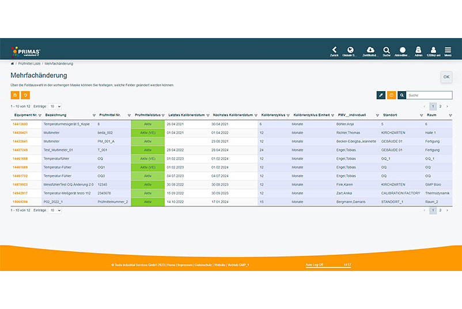This screenshot has width=462, height=309.
Task: Open the hamburger Menü
Action: tap(448, 51)
